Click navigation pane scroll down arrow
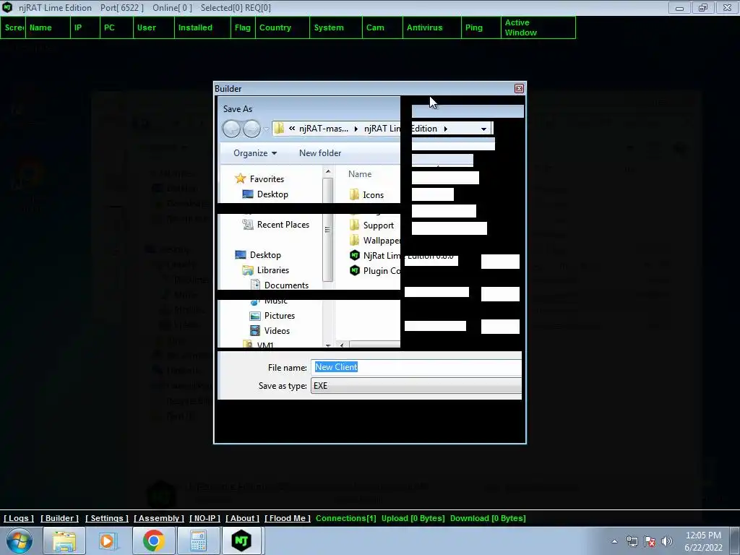Screen dimensions: 740x555 [328, 345]
